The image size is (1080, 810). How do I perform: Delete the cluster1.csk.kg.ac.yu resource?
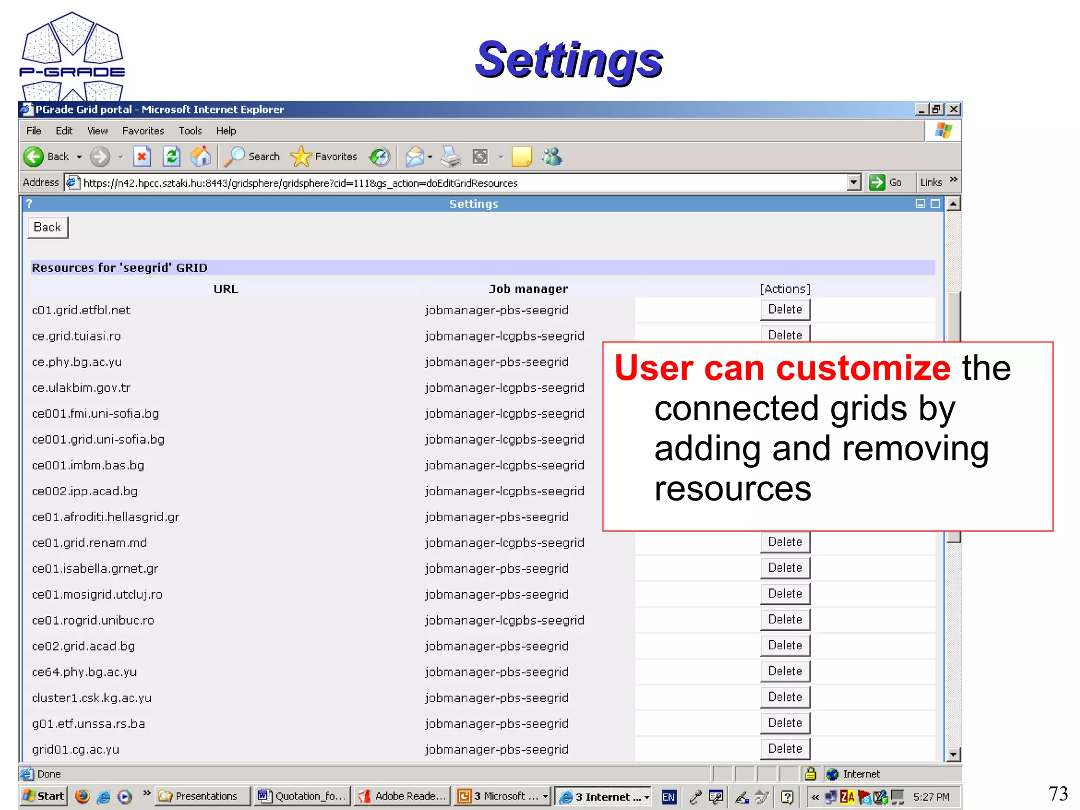[785, 697]
